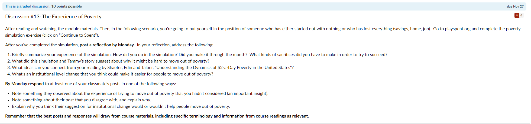Click the gray total replies count badge
Viewport: 531px width, 124px height.
pyautogui.click(x=521, y=15)
